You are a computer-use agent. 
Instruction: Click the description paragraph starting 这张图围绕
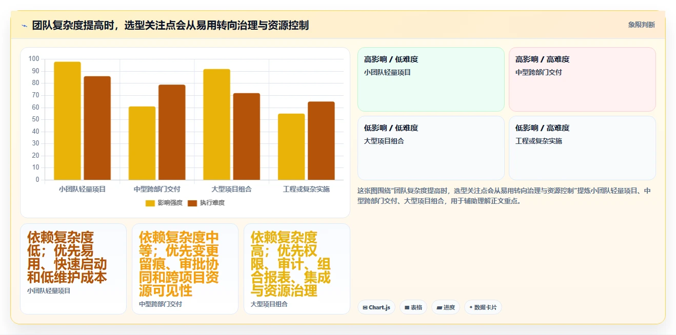[x=504, y=196]
